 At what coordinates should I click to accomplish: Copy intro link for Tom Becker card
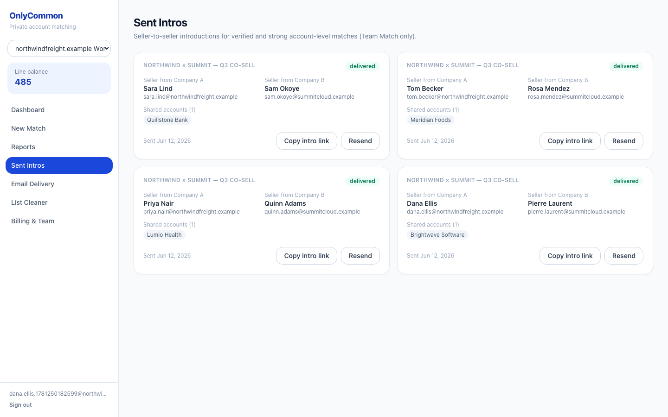[x=570, y=141]
